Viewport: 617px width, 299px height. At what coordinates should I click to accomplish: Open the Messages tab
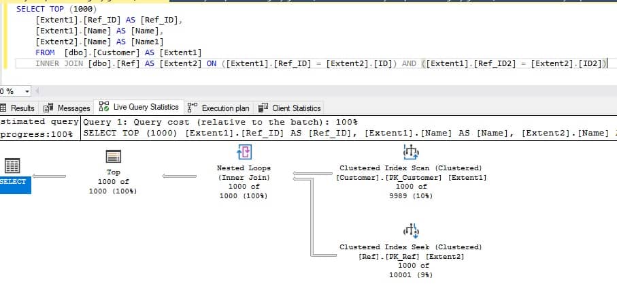click(x=67, y=108)
